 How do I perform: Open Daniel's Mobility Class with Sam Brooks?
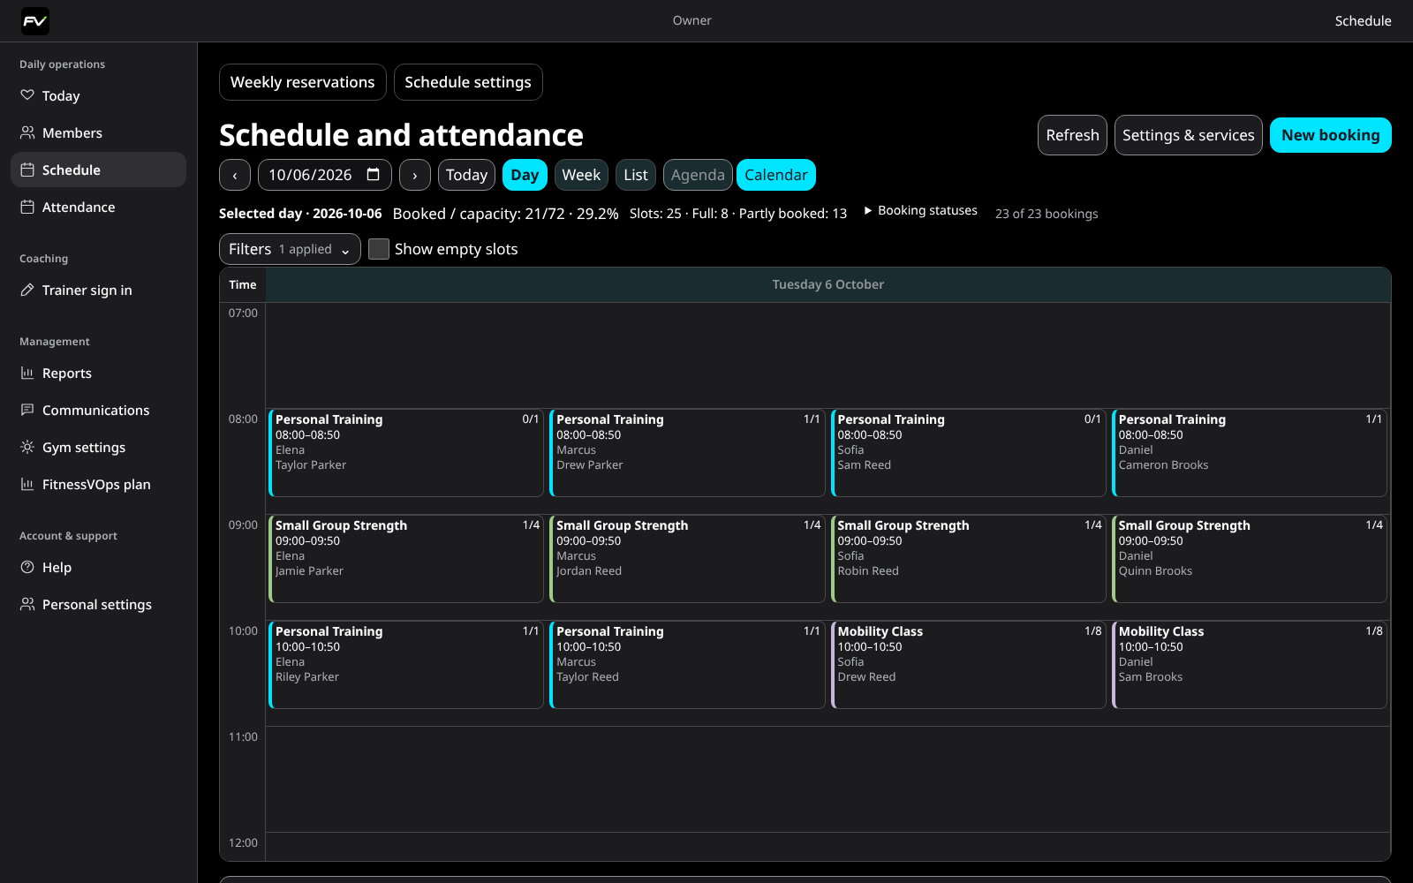pyautogui.click(x=1250, y=665)
